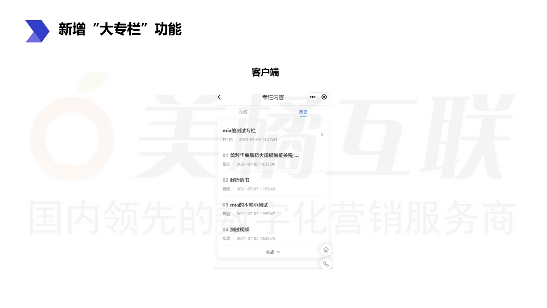
Task: Select the 共4期 count label
Action: click(227, 139)
